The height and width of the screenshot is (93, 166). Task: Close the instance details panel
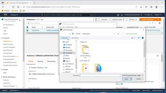tap(158, 56)
